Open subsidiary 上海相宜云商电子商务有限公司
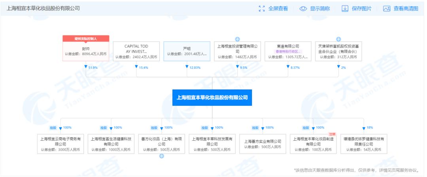This screenshot has height=177, width=427. pyautogui.click(x=60, y=144)
